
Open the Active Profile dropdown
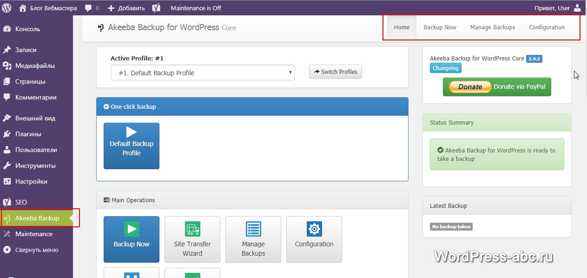point(203,73)
